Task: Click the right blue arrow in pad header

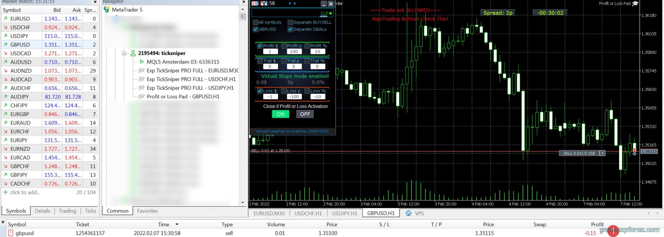Action: (295, 3)
